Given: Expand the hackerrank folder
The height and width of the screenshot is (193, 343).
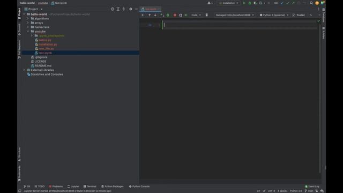Looking at the screenshot, I should (x=28, y=27).
